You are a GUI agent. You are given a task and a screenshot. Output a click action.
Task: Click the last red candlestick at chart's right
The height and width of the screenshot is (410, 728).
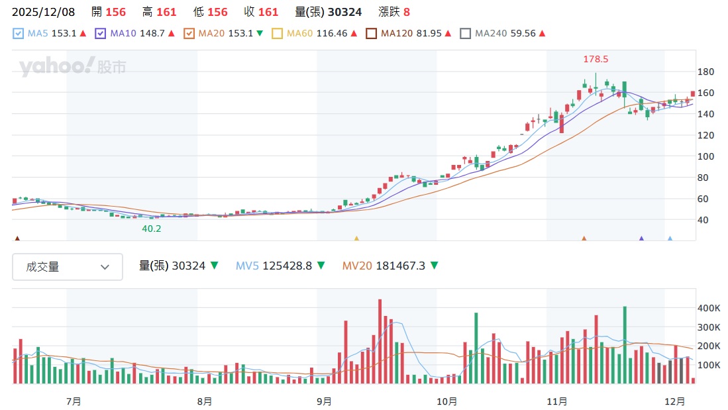[x=693, y=94]
